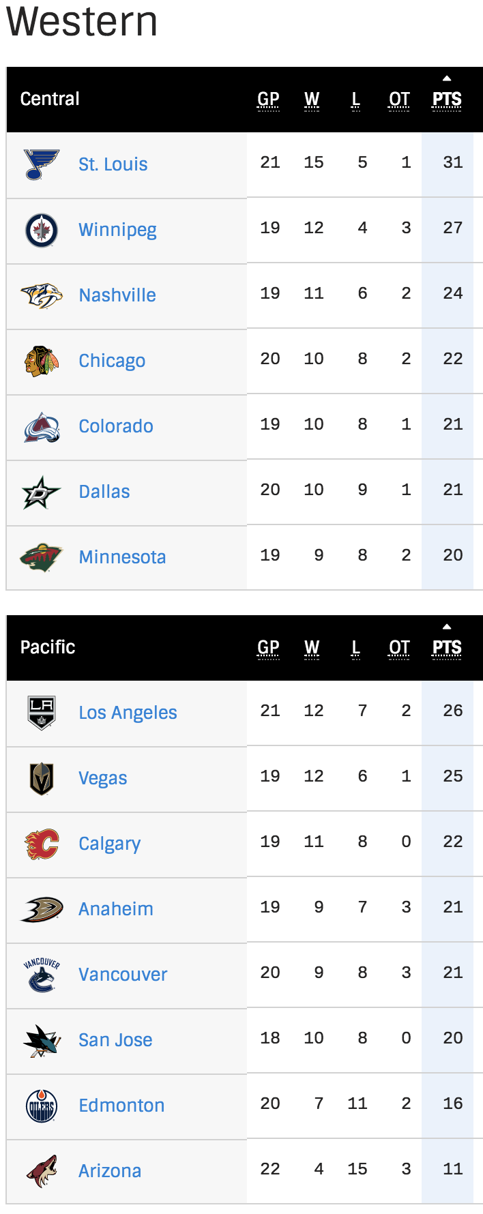The width and height of the screenshot is (483, 1214).
Task: Open the Minnesota team link
Action: point(122,557)
